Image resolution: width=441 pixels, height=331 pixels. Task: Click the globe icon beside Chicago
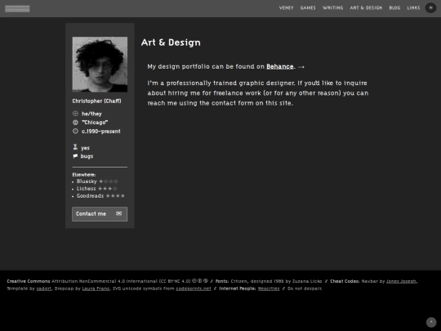pyautogui.click(x=75, y=123)
